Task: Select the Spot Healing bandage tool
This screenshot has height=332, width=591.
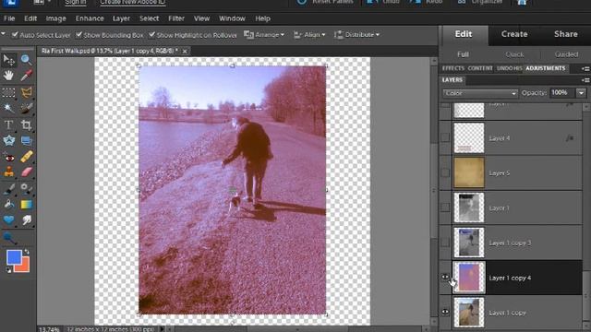Action: click(26, 157)
